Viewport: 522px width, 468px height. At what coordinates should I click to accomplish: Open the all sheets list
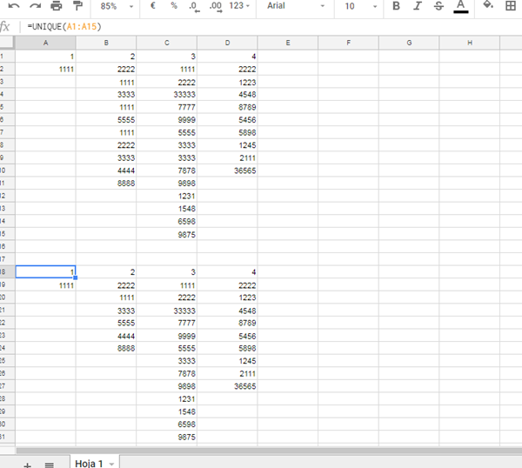tap(49, 465)
